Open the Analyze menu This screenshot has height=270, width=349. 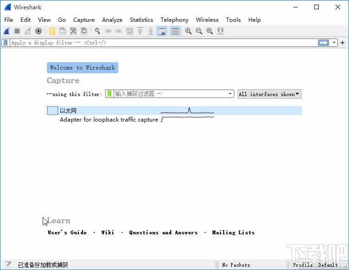coord(112,20)
